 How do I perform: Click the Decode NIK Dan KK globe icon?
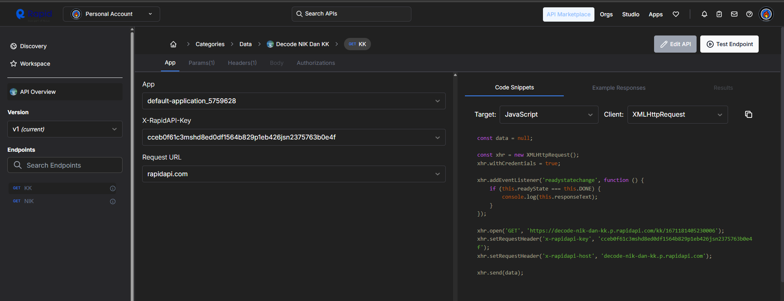tap(270, 44)
